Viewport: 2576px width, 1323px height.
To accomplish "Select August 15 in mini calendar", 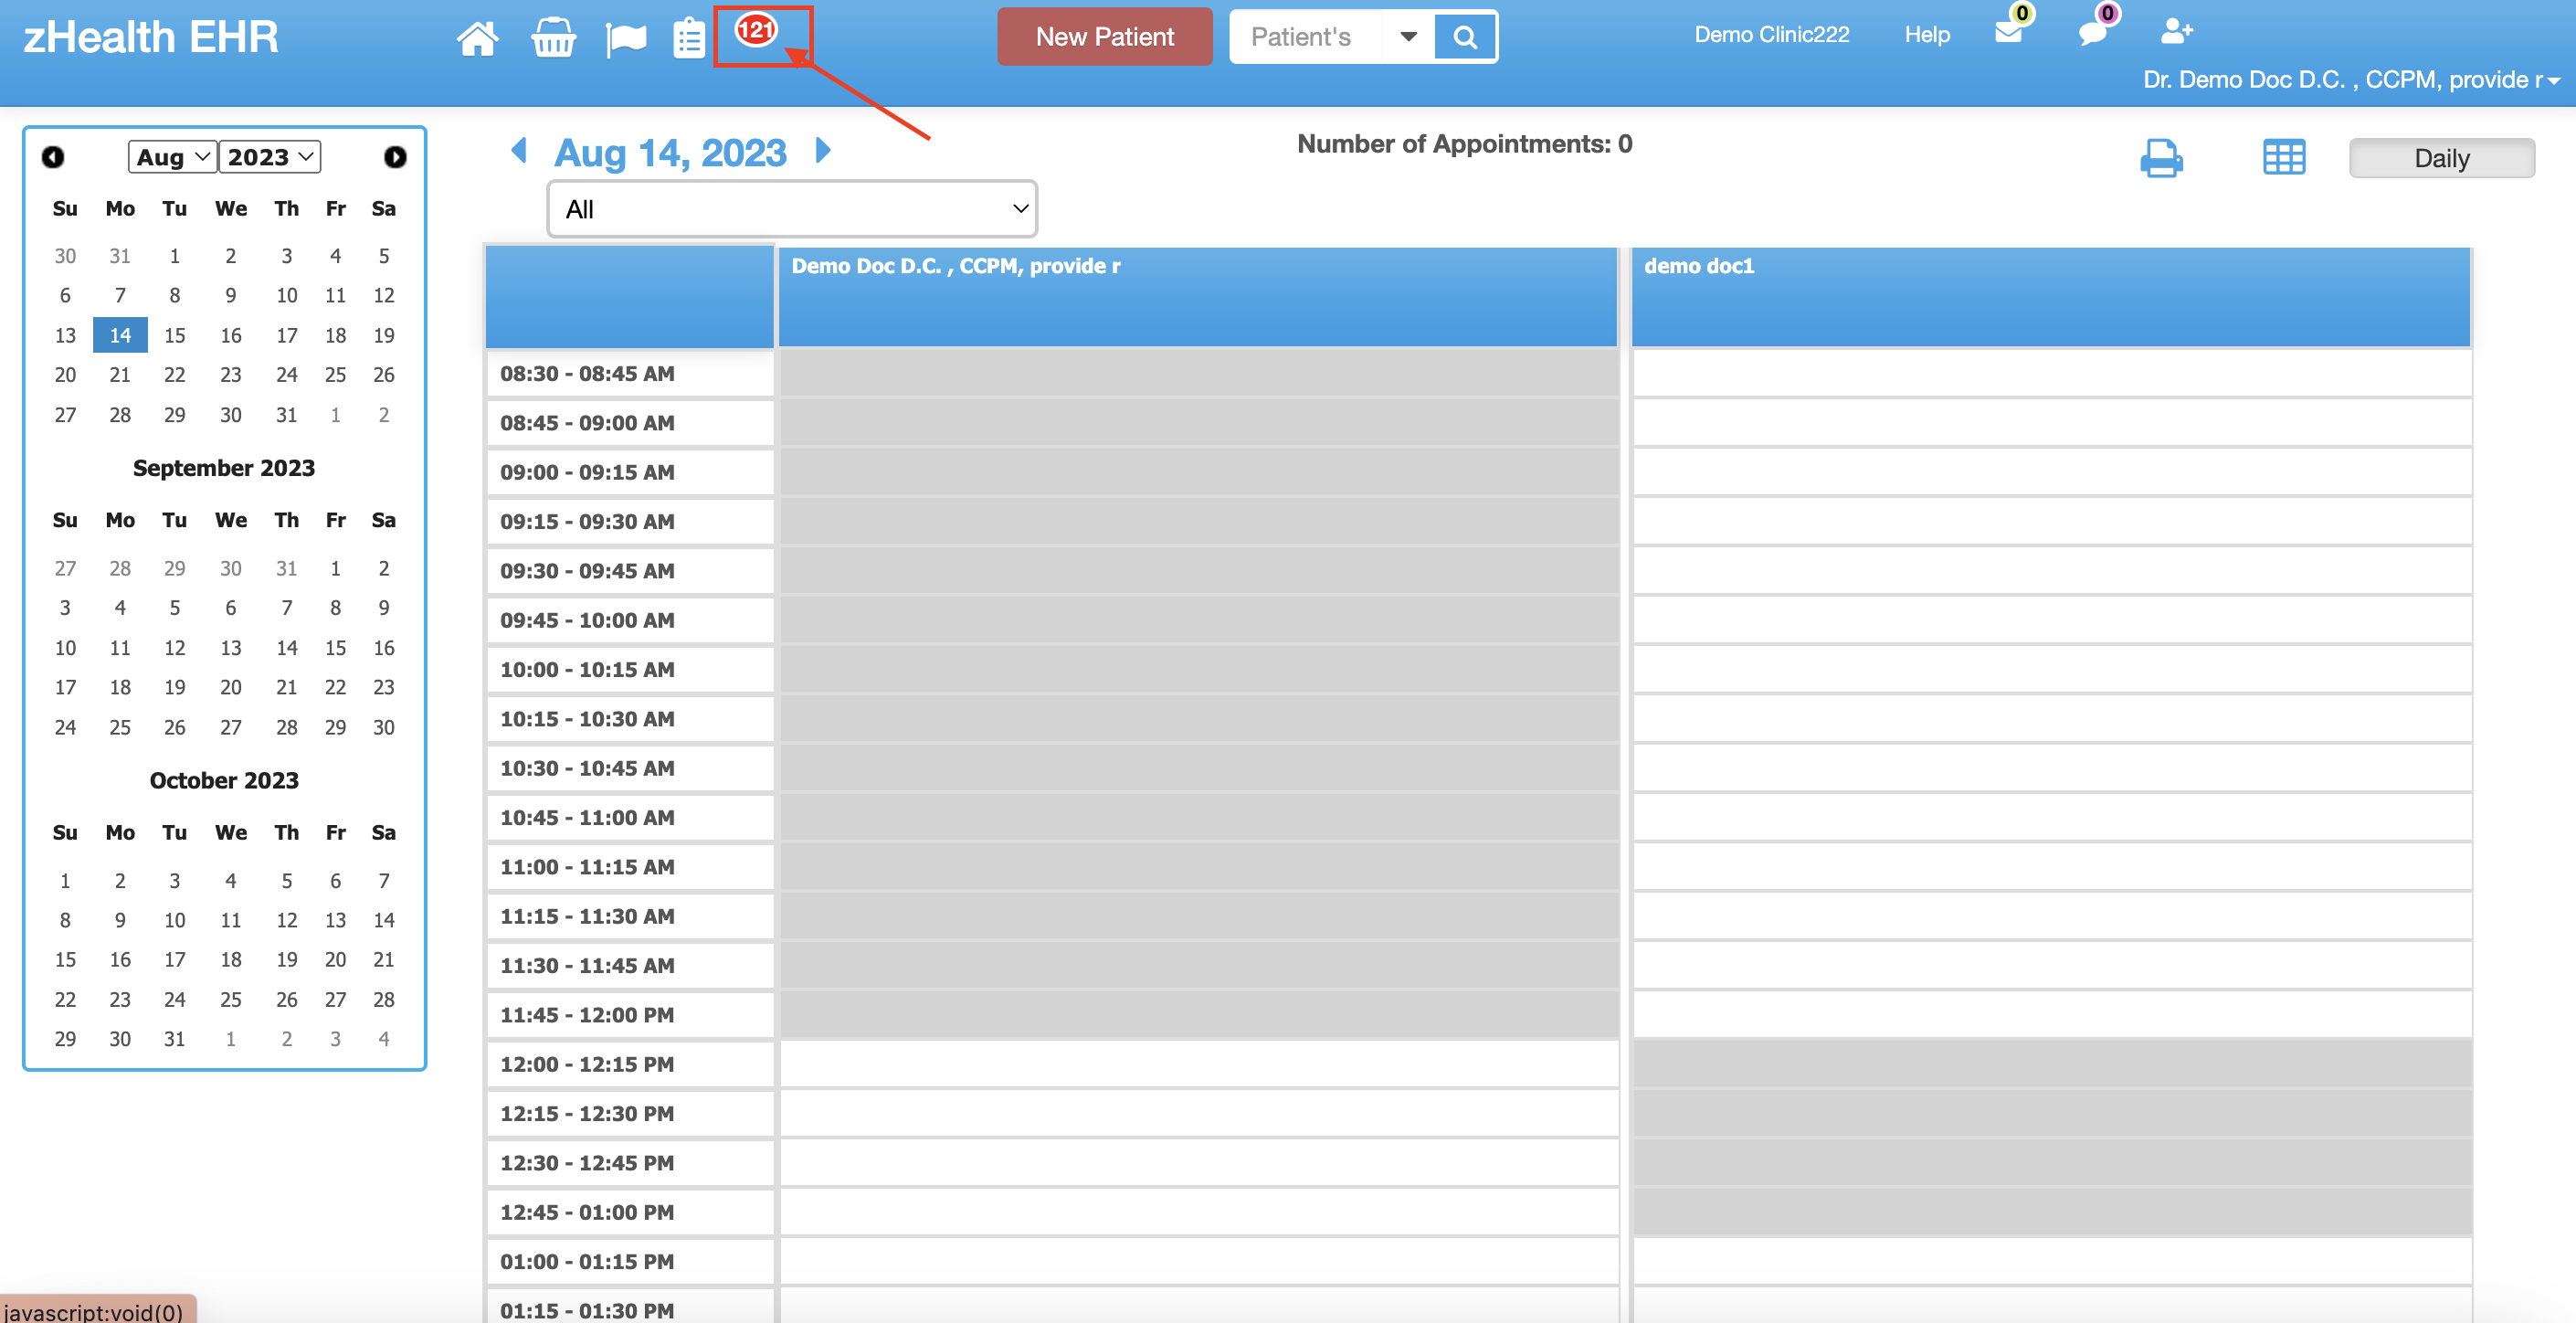I will [174, 335].
